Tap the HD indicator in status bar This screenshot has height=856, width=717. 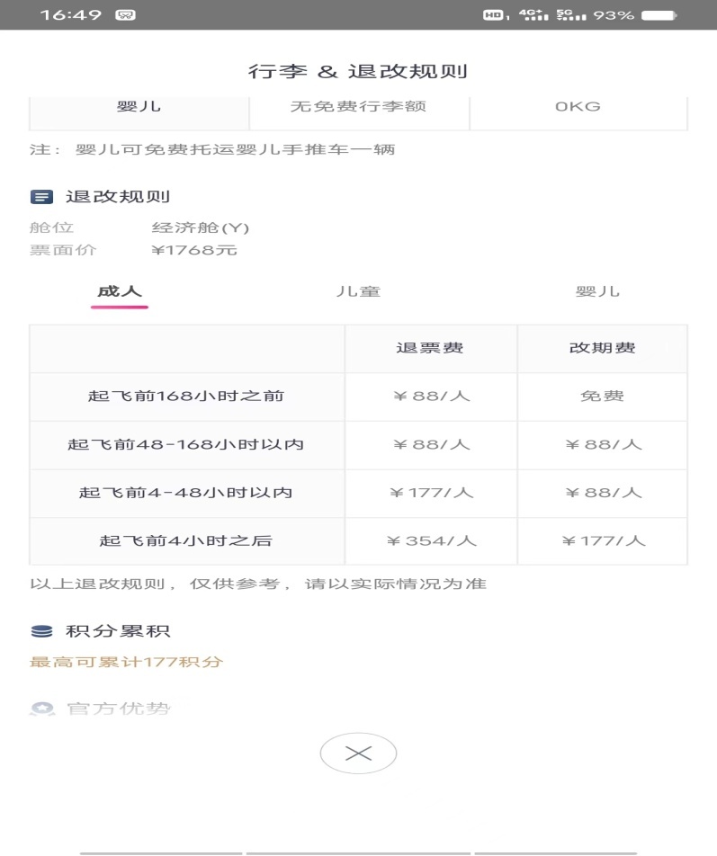496,14
